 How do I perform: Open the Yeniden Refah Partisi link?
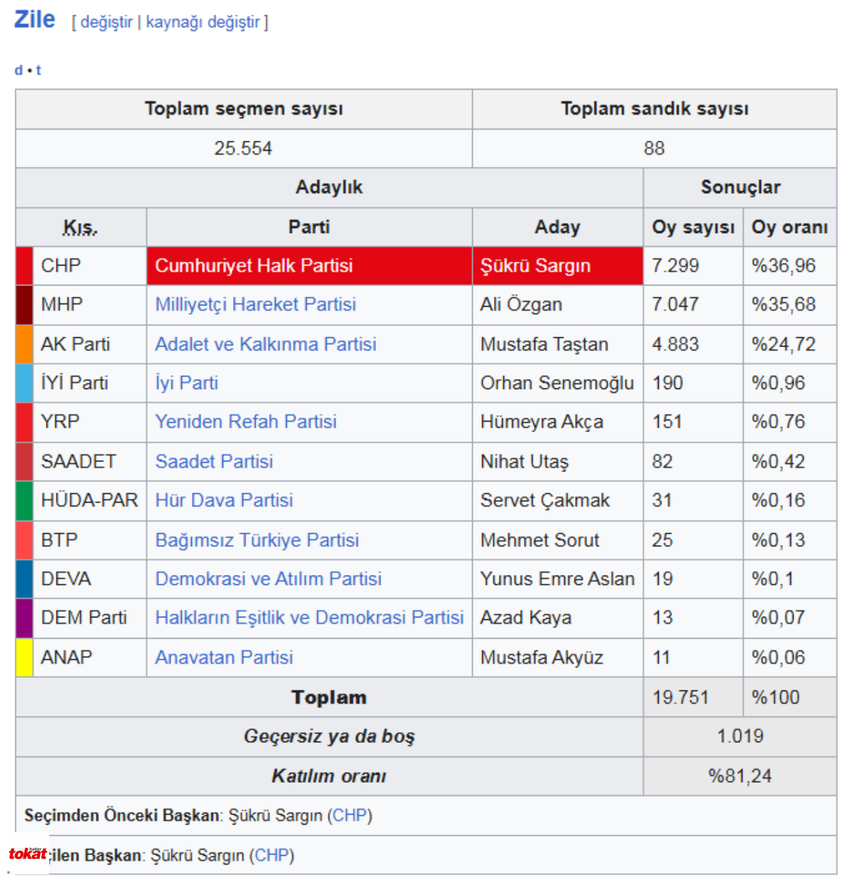click(246, 422)
